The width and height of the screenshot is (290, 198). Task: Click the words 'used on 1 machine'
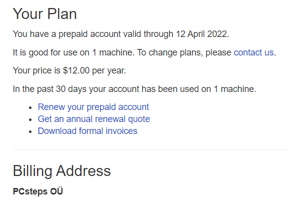point(217,89)
